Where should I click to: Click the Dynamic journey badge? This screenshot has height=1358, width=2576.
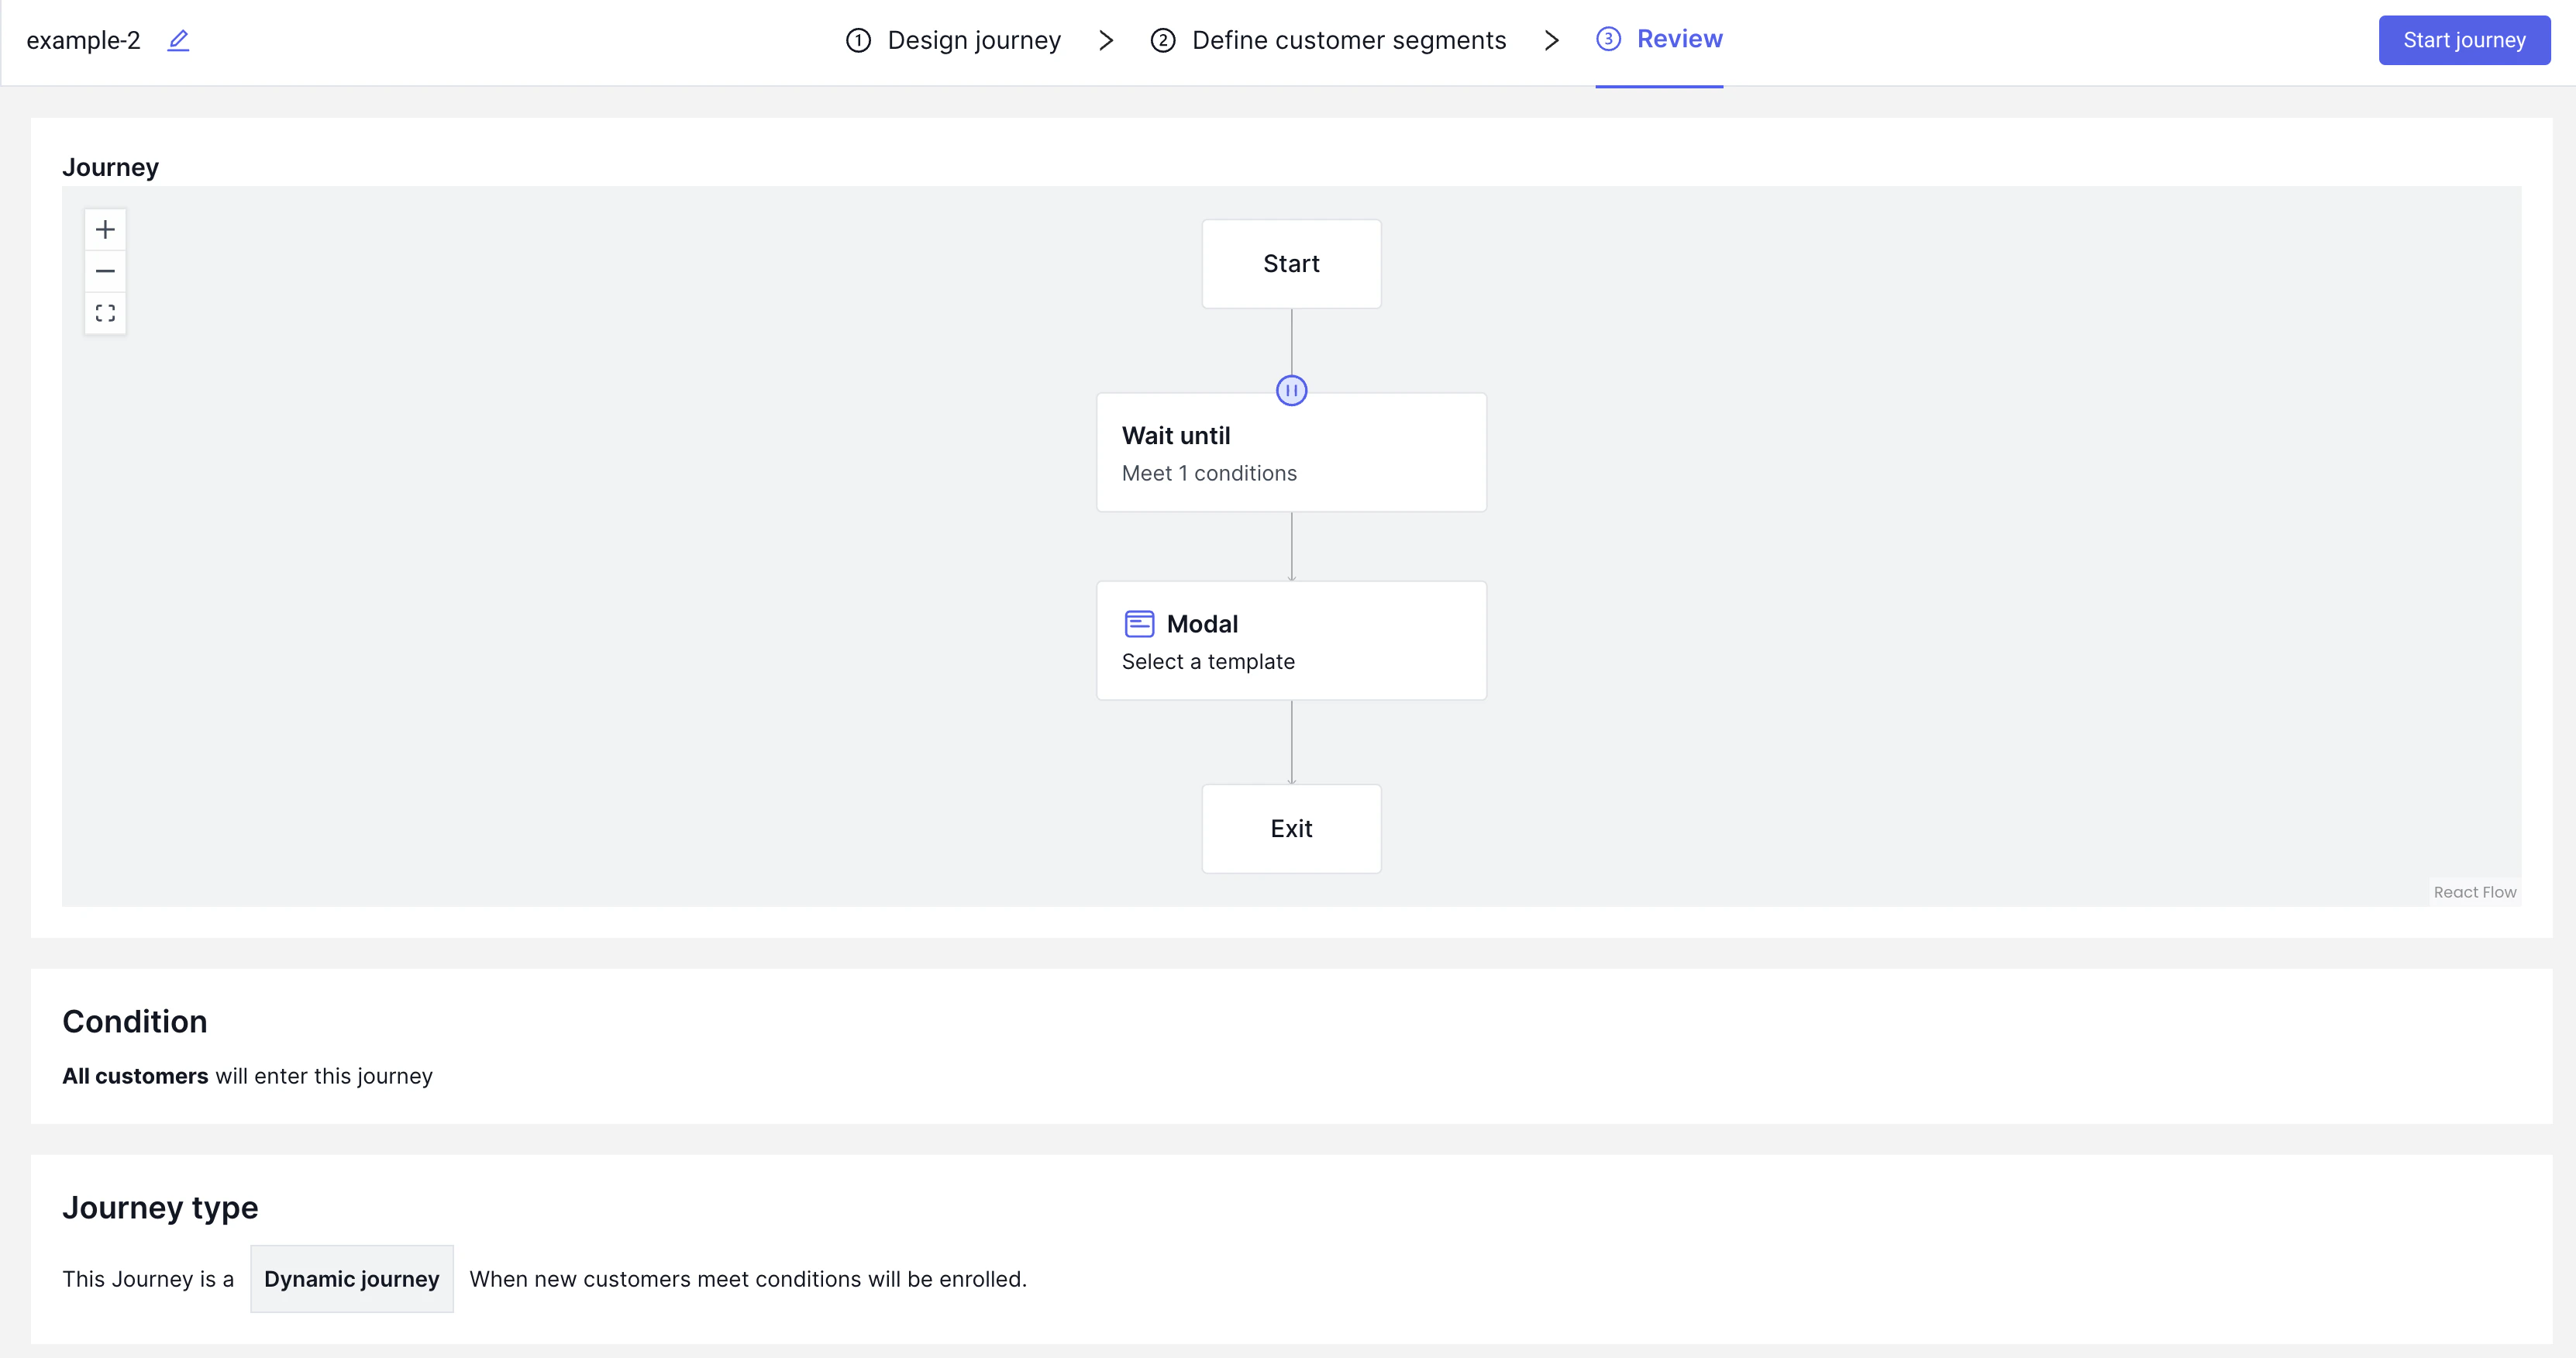351,1279
